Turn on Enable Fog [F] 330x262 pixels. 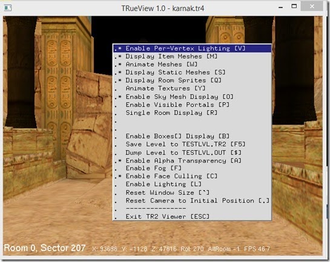pyautogui.click(x=192, y=168)
